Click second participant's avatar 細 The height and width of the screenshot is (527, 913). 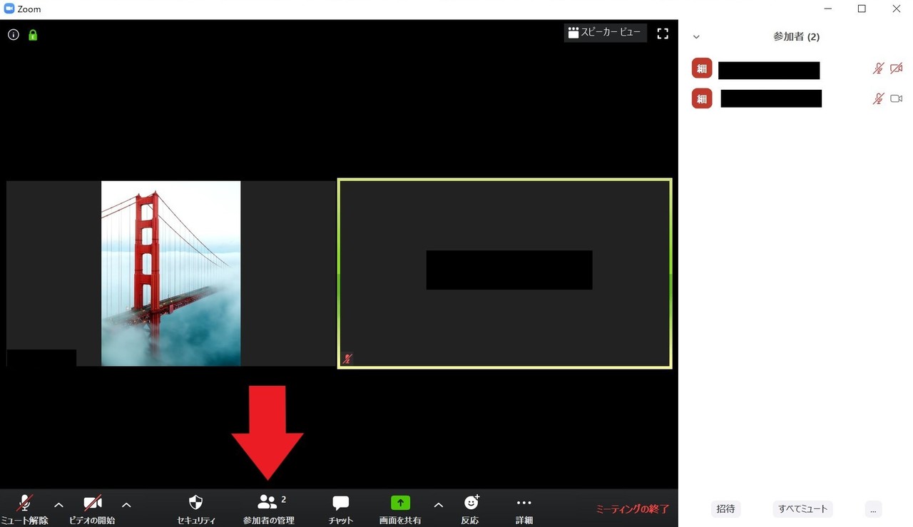[x=702, y=98]
